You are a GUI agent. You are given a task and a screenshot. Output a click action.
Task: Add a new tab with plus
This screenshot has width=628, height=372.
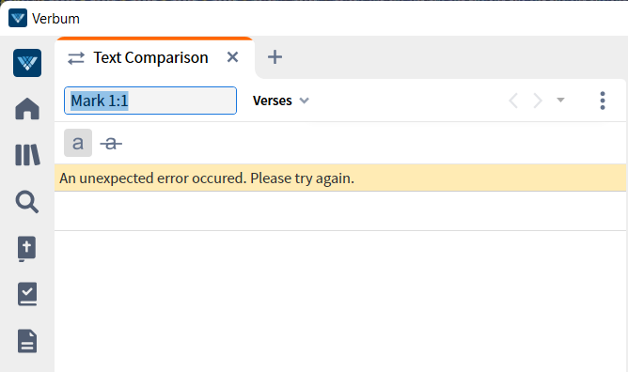point(275,57)
